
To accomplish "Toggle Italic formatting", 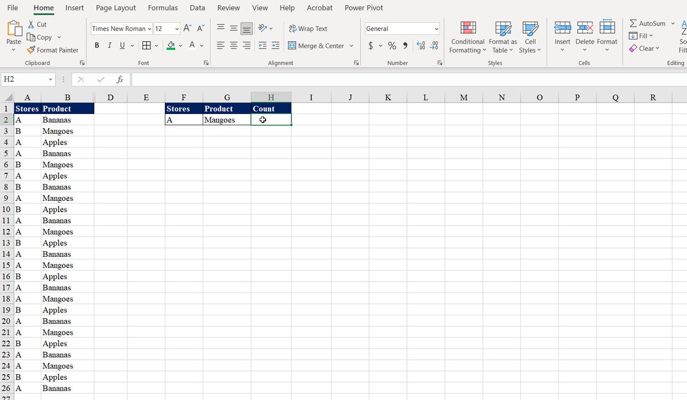I will 110,45.
